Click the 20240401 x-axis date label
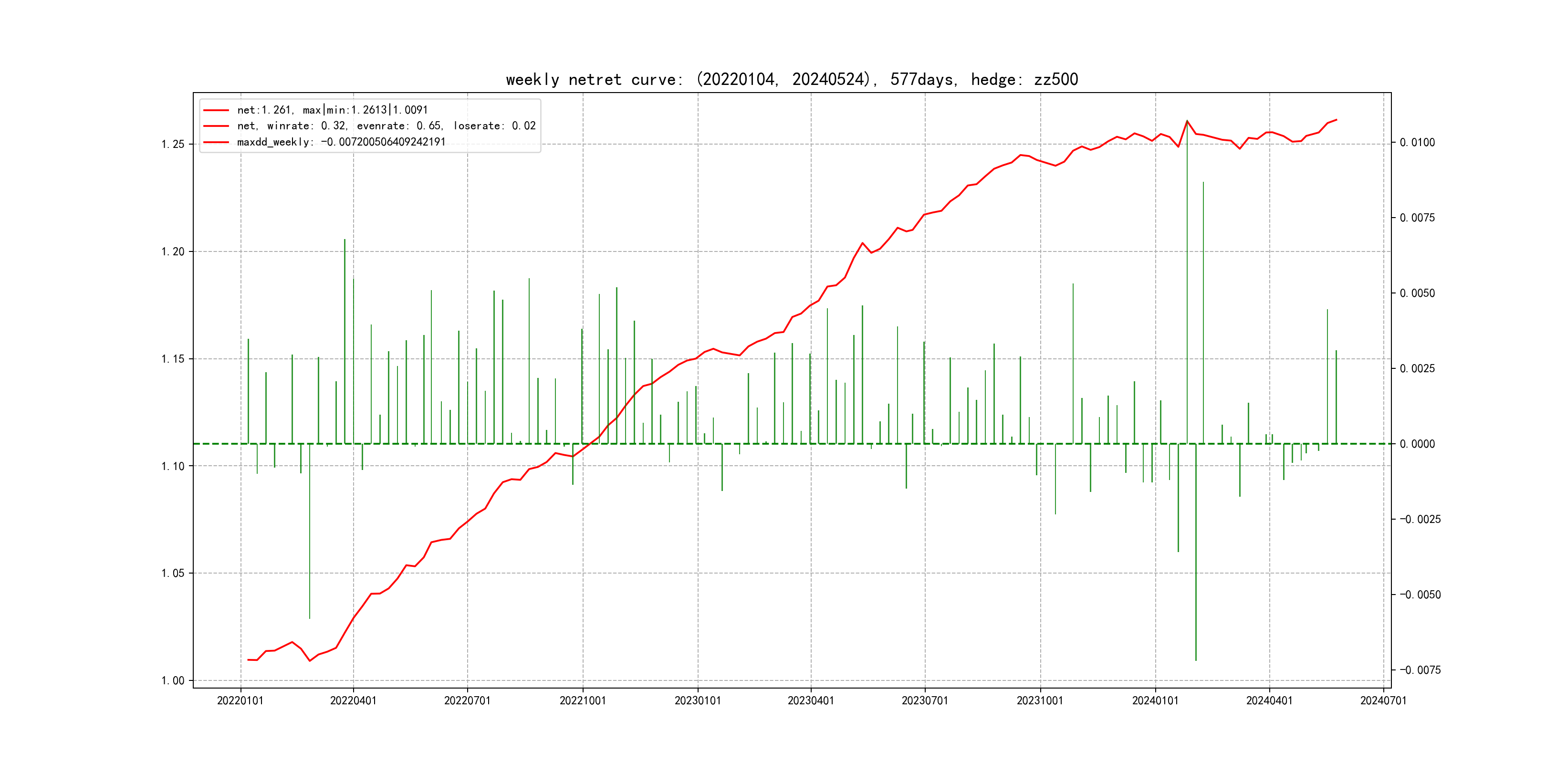The width and height of the screenshot is (1546, 773). tap(1269, 701)
